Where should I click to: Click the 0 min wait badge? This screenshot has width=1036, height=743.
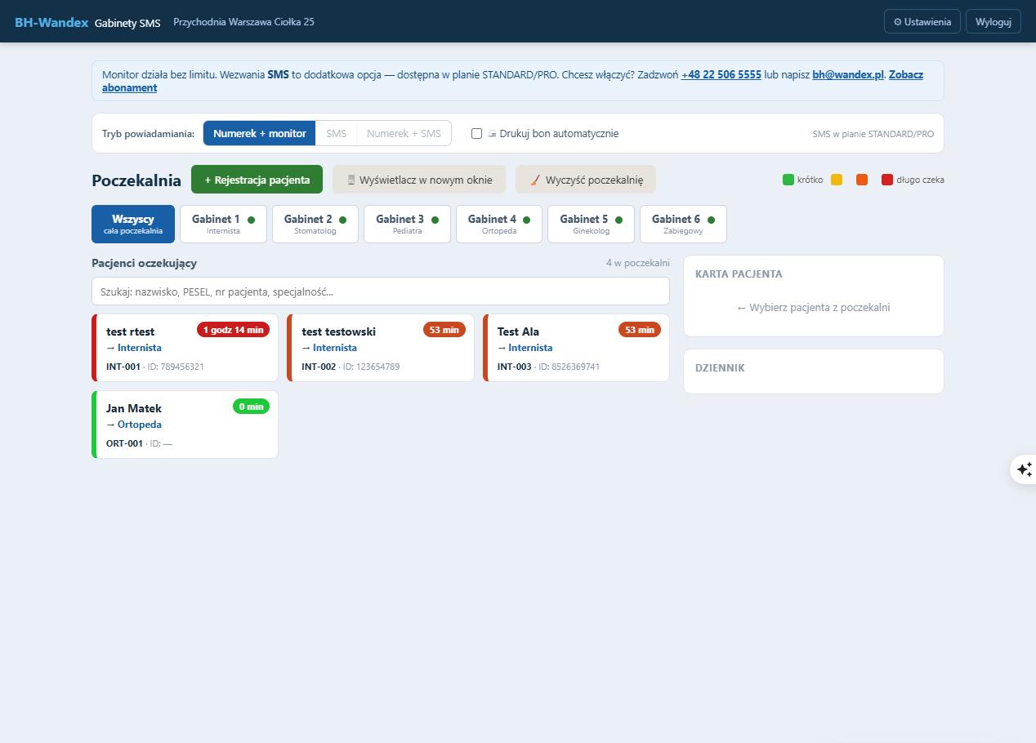[252, 407]
